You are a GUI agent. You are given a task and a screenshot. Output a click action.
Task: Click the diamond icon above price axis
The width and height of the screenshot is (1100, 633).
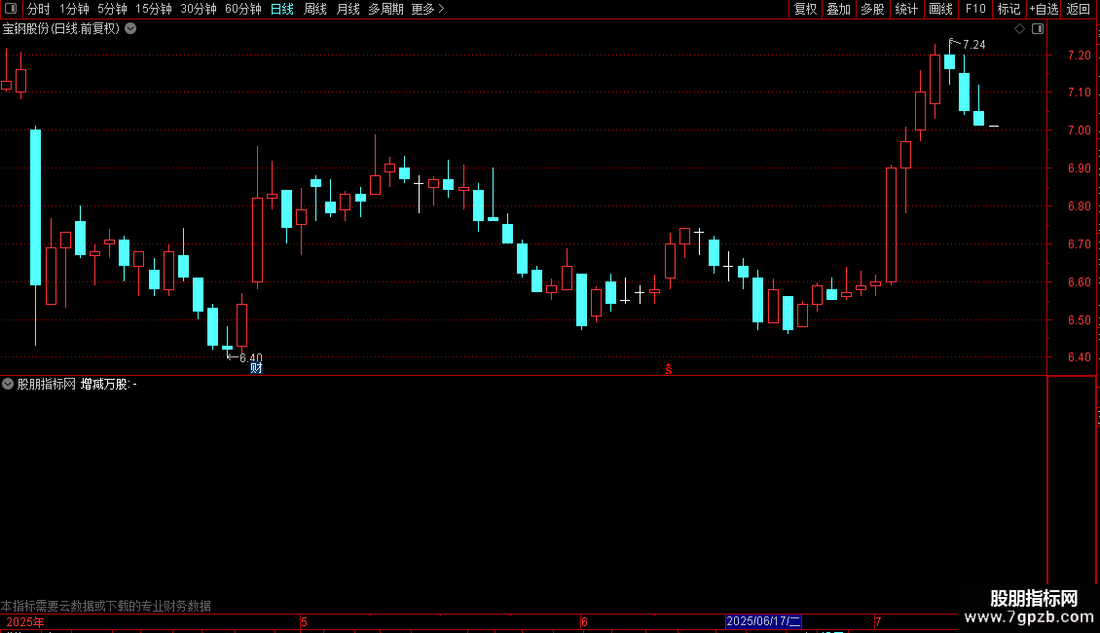[1020, 29]
